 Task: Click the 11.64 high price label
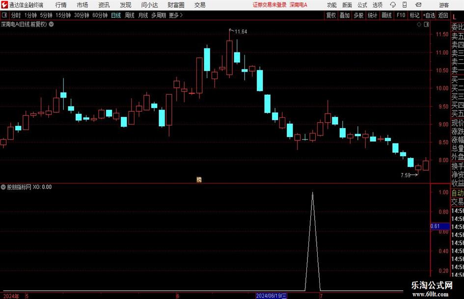pyautogui.click(x=241, y=31)
